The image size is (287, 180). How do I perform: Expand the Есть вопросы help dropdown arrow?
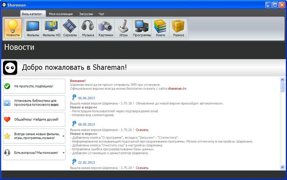pos(63,153)
